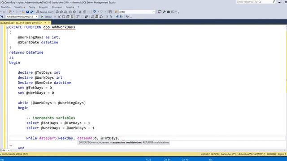The width and height of the screenshot is (287, 161).
Task: Click the Results to Grid icon
Action: (97, 17)
